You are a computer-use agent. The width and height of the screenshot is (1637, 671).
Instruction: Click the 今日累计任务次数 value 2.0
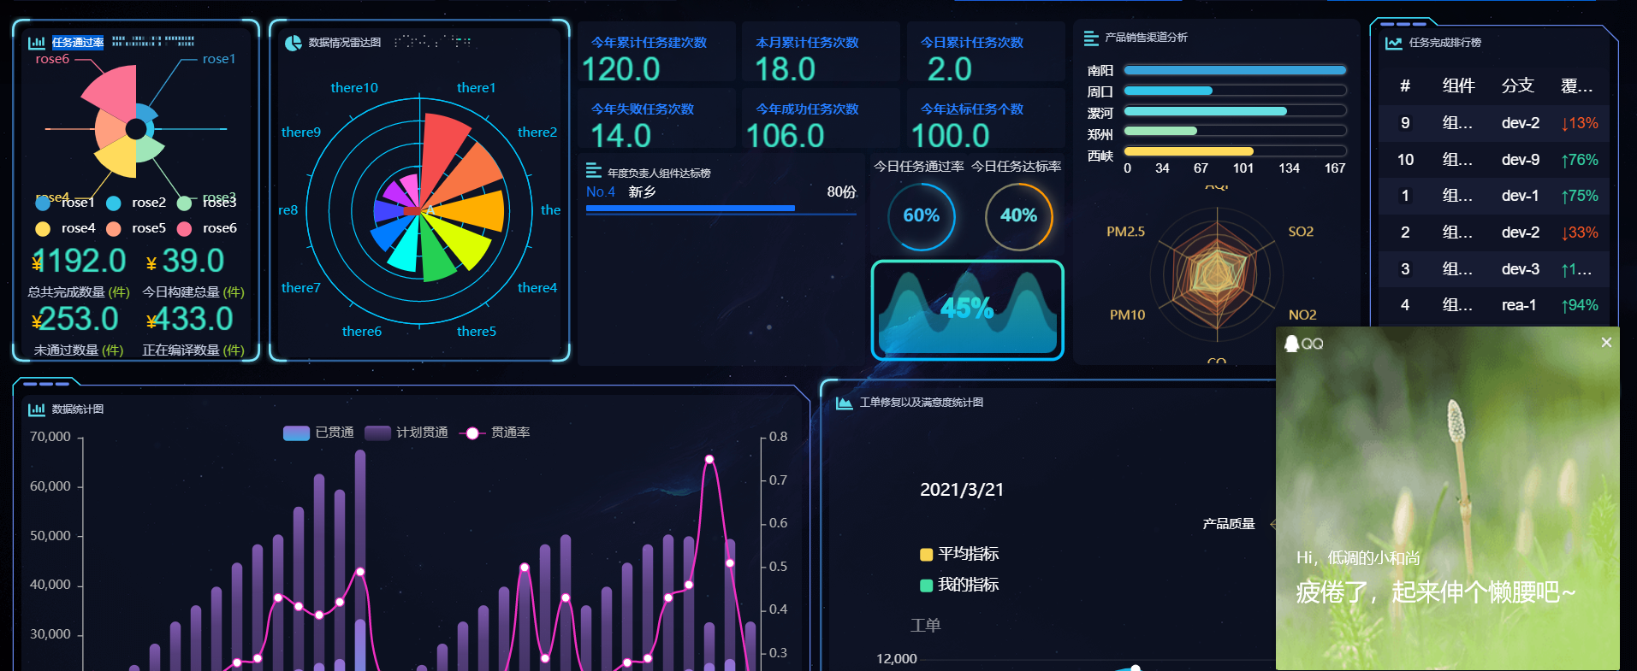click(x=950, y=69)
